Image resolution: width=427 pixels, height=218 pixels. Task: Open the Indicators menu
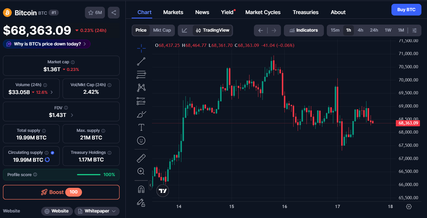coord(304,30)
